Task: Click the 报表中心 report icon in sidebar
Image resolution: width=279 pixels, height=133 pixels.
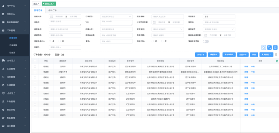Action: pyautogui.click(x=3, y=14)
